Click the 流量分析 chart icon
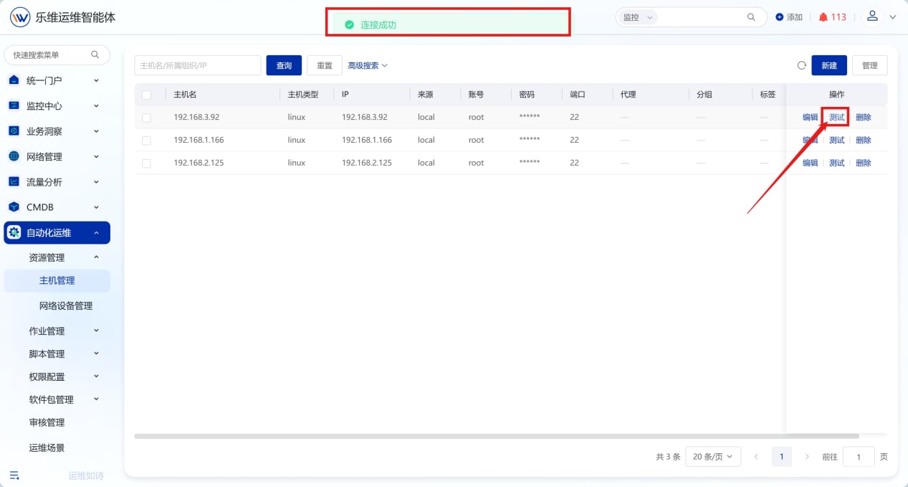The image size is (908, 487). [14, 181]
